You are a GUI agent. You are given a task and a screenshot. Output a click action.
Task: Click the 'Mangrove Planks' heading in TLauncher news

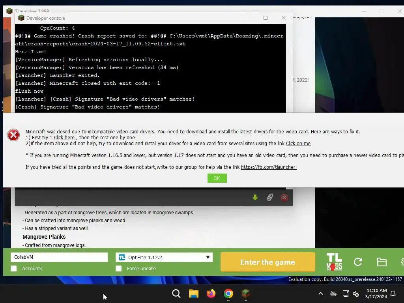44,237
